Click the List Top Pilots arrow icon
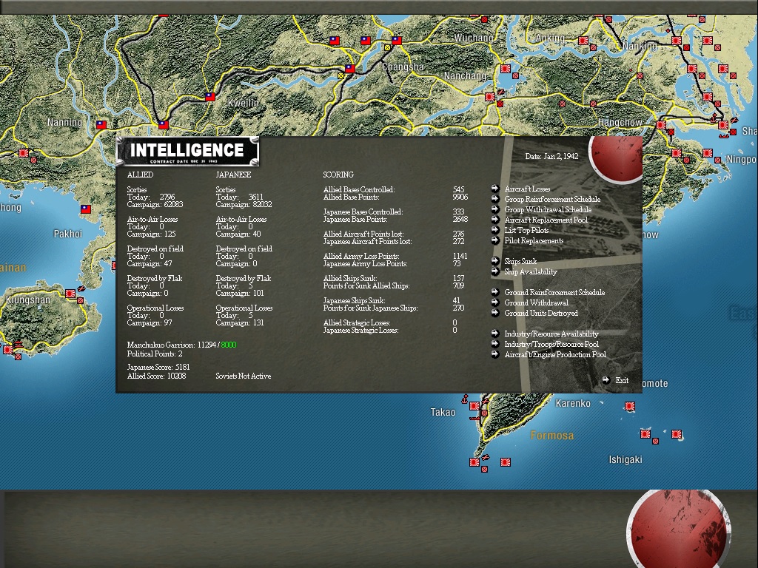Image resolution: width=758 pixels, height=568 pixels. (x=495, y=231)
